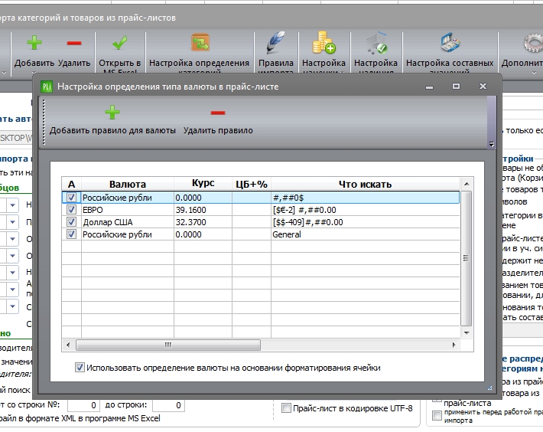Click horizontal scrollbar right arrow

pos(454,345)
